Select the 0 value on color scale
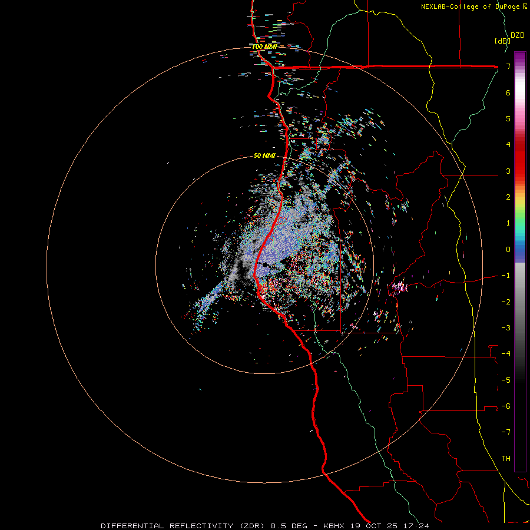This screenshot has width=530, height=530. (x=508, y=250)
